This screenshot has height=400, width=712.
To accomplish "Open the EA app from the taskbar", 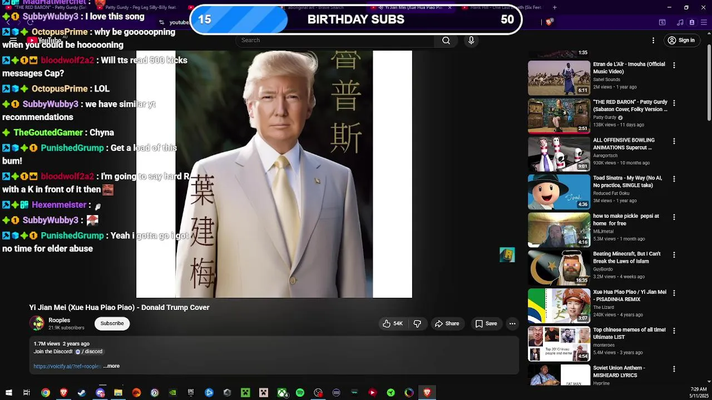I will tap(136, 393).
